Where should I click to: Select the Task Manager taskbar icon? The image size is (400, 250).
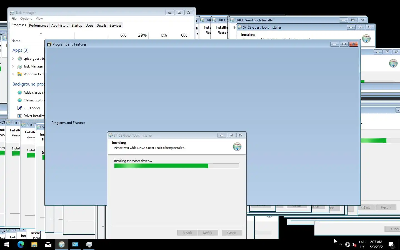coord(89,244)
